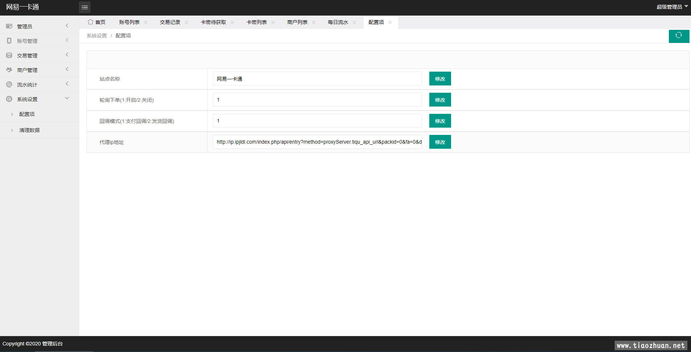The image size is (691, 352).
Task: Click the green refresh icon button
Action: [679, 36]
